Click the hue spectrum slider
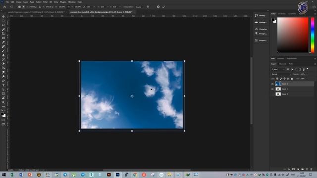317x178 pixels. click(313, 35)
